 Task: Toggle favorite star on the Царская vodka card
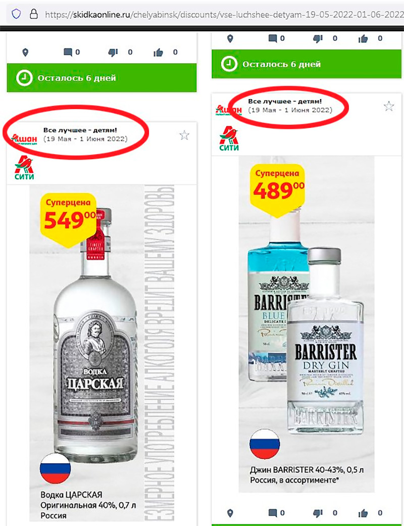click(184, 135)
